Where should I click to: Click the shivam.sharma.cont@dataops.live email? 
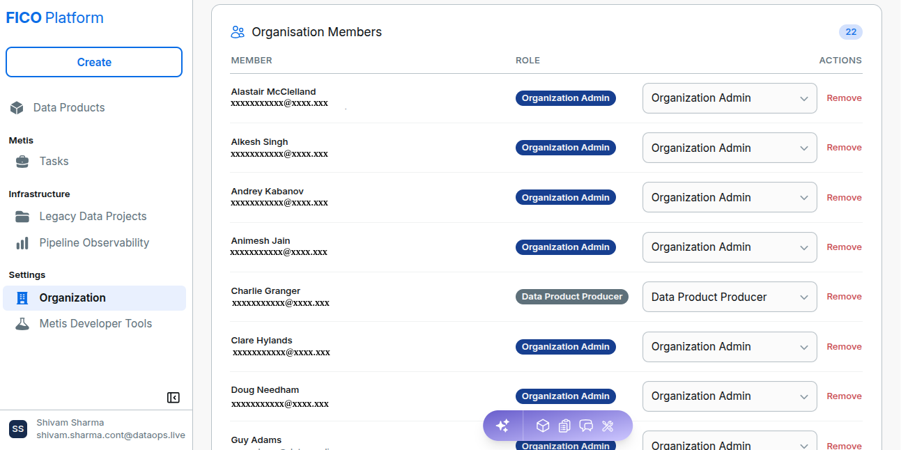[111, 435]
